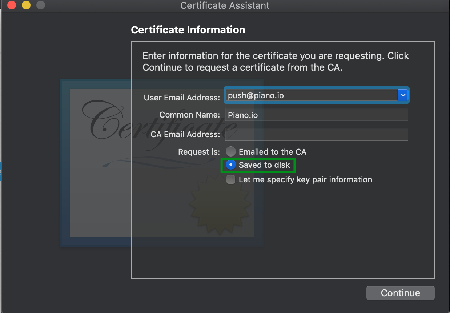Screen dimensions: 450x313
Task: Select the 'Common Name:' label
Action: coord(190,115)
